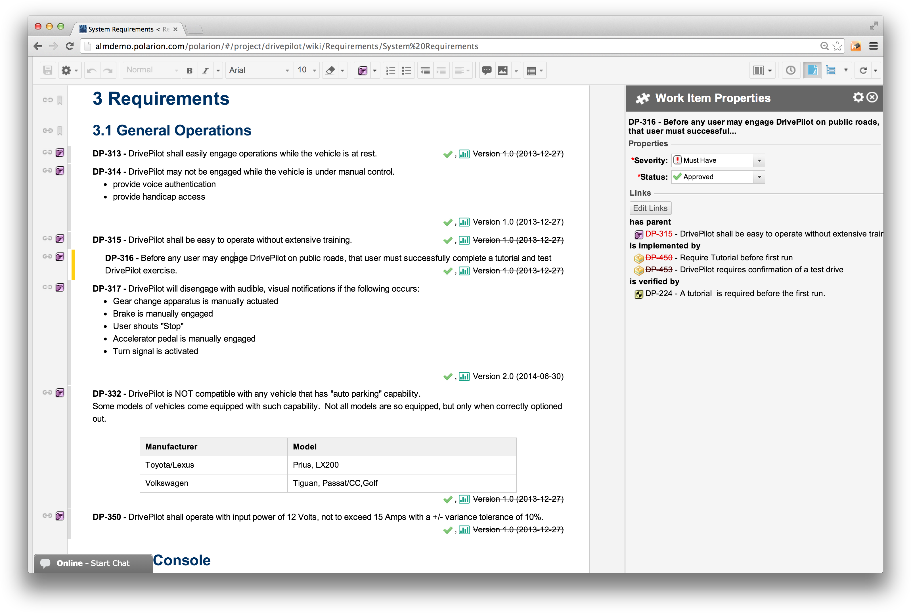Open parent link DP-315 in properties panel
This screenshot has width=911, height=613.
[x=659, y=234]
